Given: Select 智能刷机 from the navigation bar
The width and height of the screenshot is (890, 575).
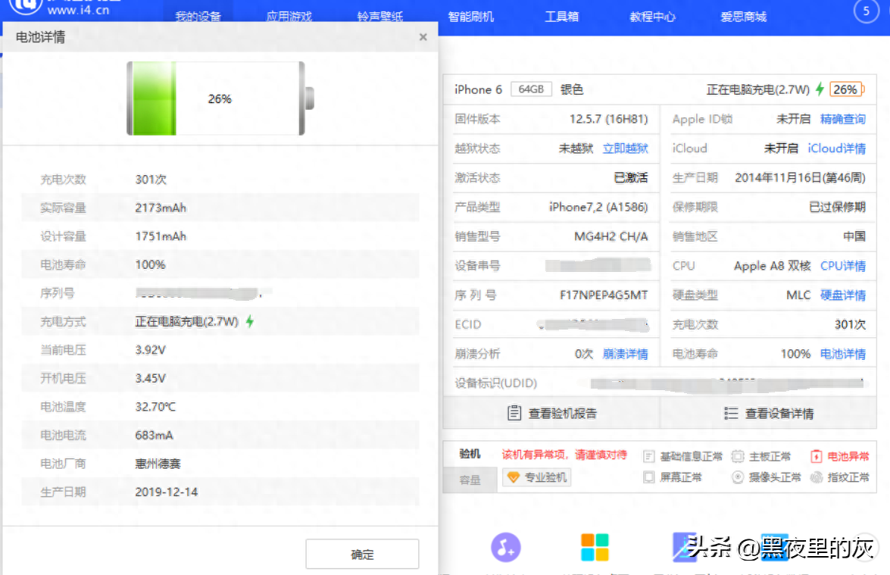Looking at the screenshot, I should tap(472, 16).
